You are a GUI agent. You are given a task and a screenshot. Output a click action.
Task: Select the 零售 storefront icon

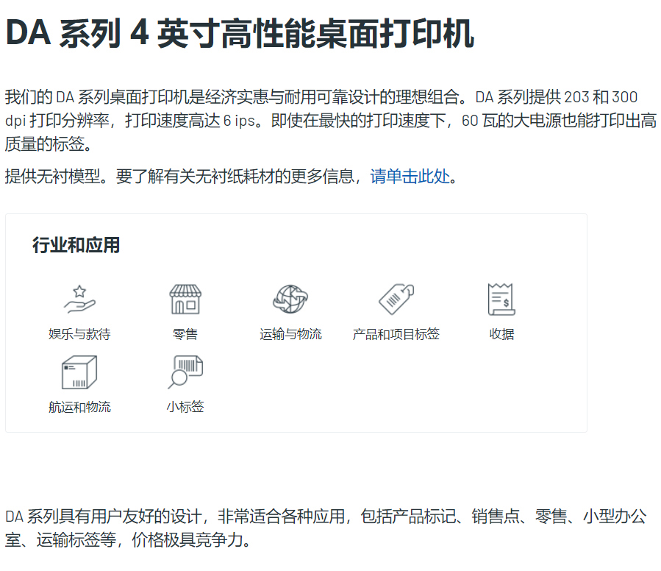[x=185, y=299]
